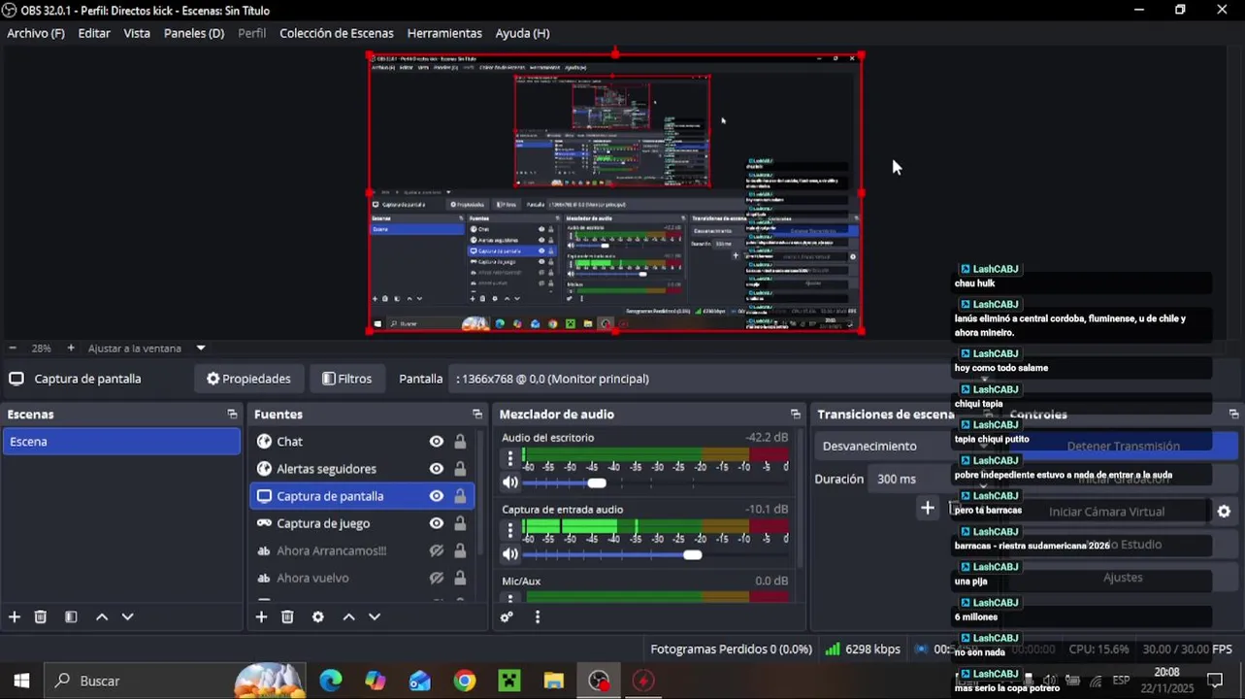This screenshot has height=699, width=1245.
Task: Remove selected scene using trash icon
Action: coord(41,616)
